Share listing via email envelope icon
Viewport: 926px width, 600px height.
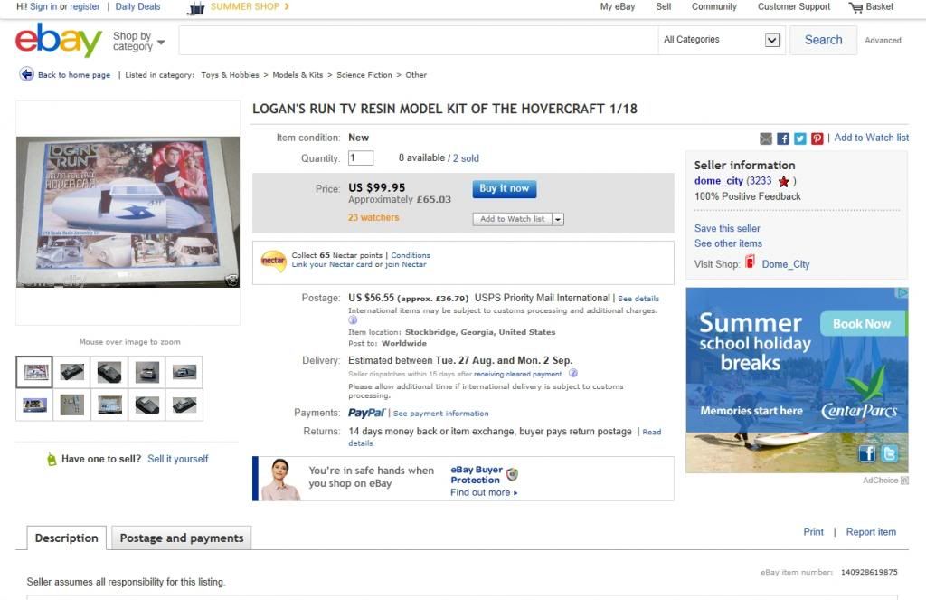pos(766,138)
